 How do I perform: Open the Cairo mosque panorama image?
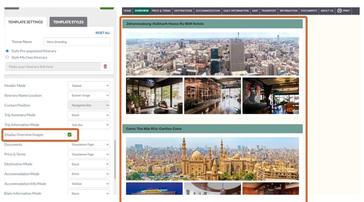pos(212,159)
